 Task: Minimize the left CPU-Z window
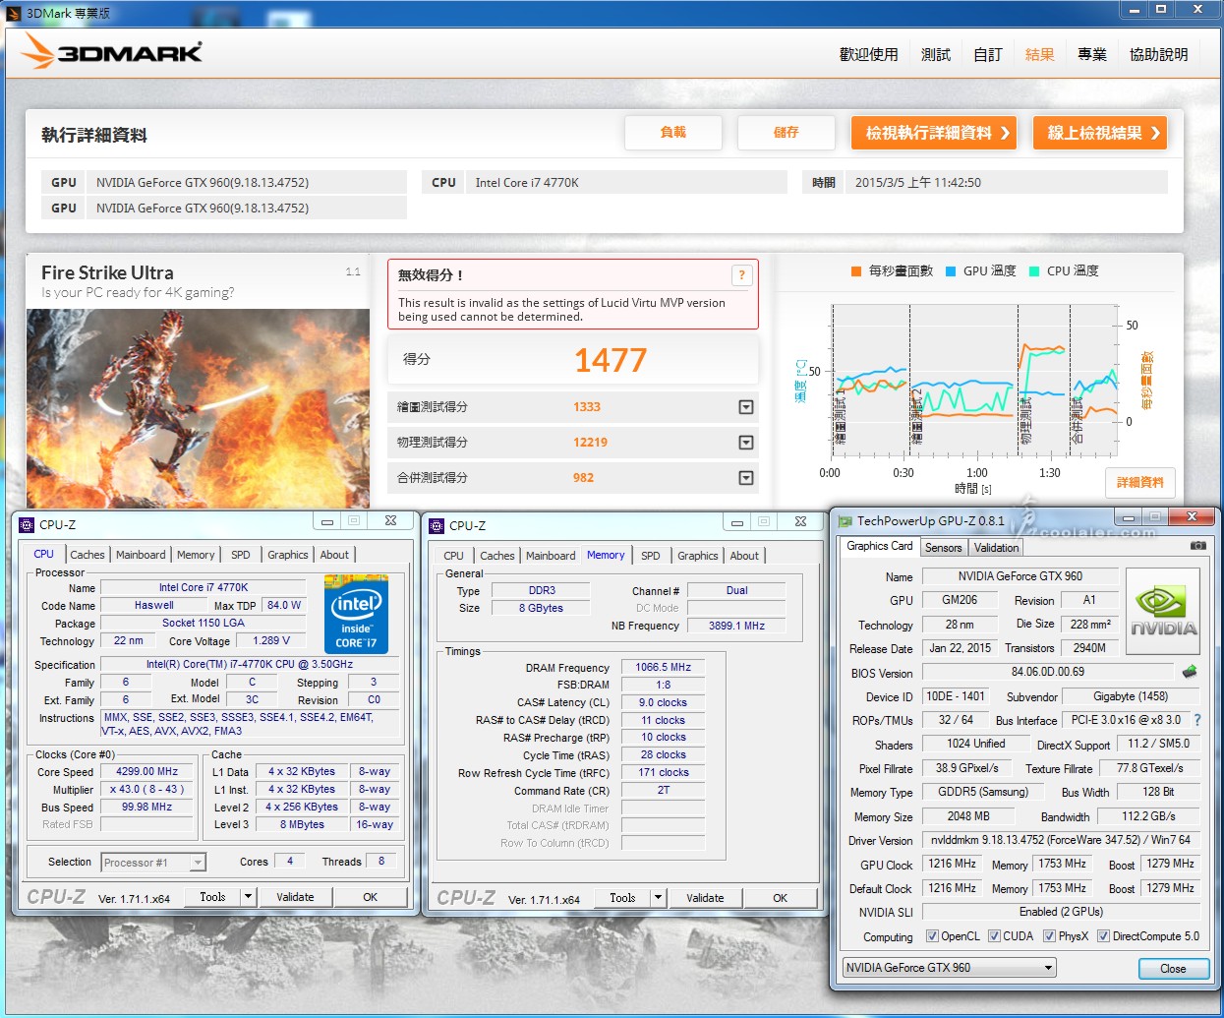coord(326,521)
